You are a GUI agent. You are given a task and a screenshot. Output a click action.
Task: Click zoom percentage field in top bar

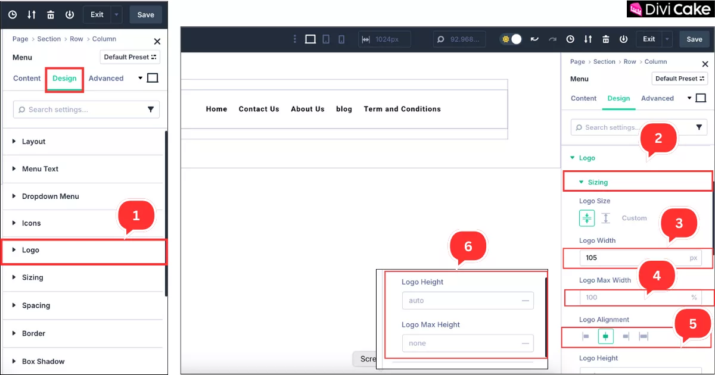coord(459,39)
